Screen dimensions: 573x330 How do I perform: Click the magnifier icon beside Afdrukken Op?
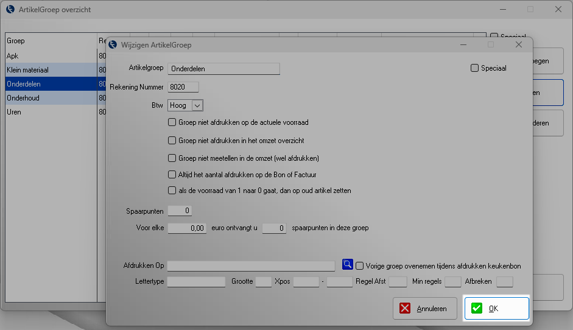(347, 265)
